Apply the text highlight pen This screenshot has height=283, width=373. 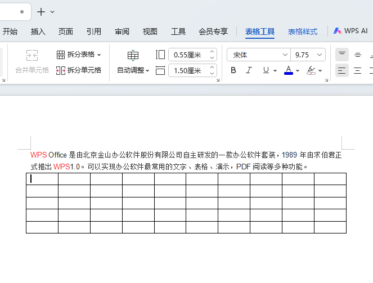pos(311,70)
